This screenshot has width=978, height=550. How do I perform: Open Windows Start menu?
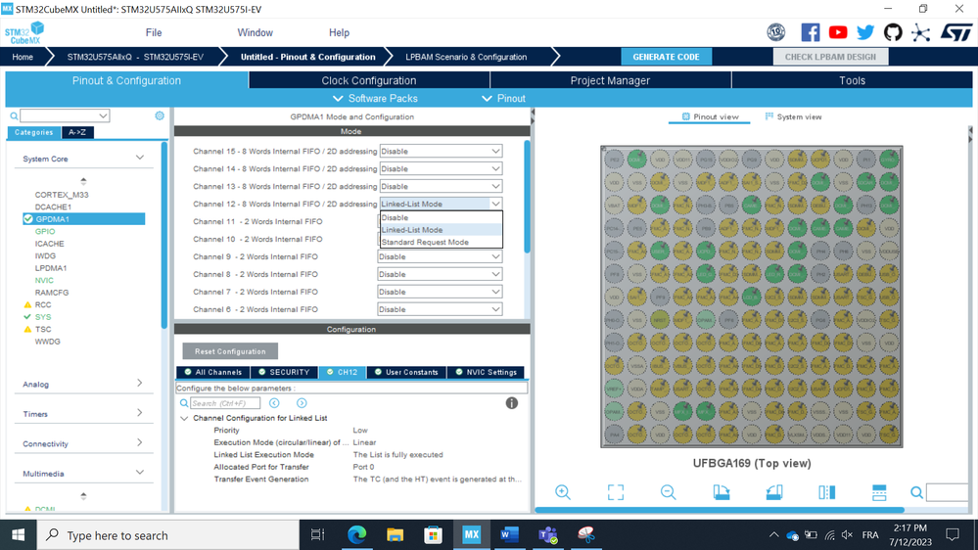coord(18,534)
